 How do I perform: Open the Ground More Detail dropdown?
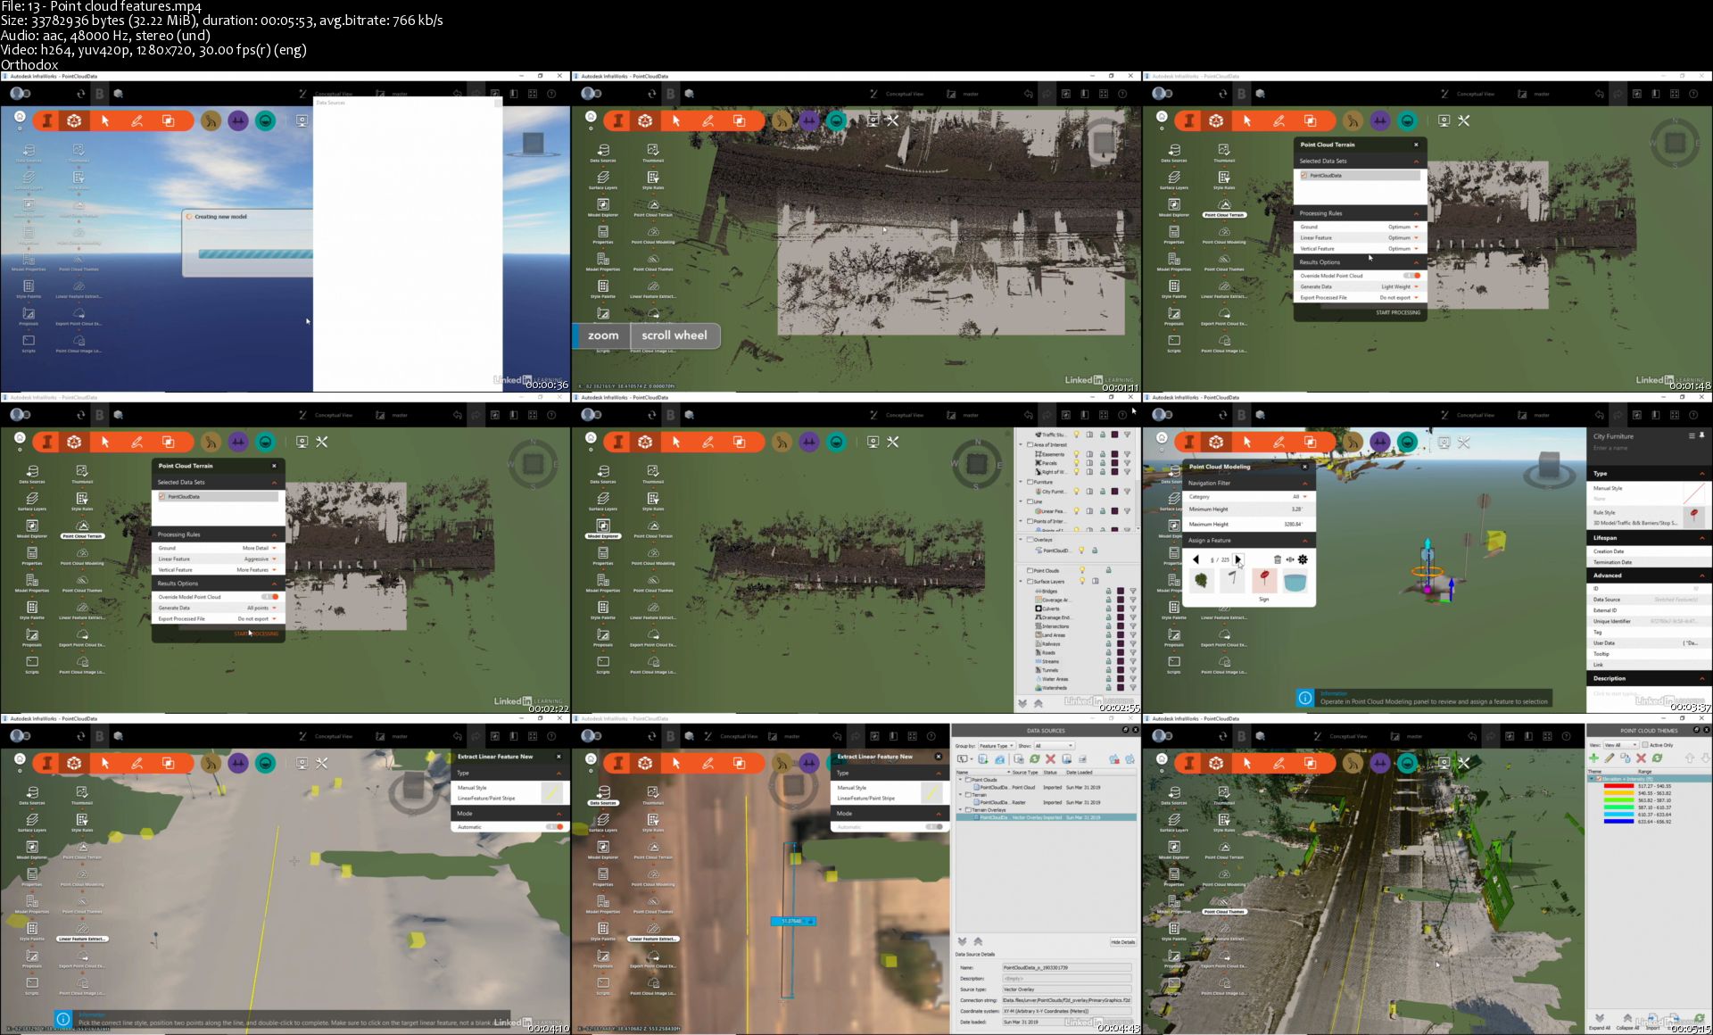pyautogui.click(x=260, y=548)
